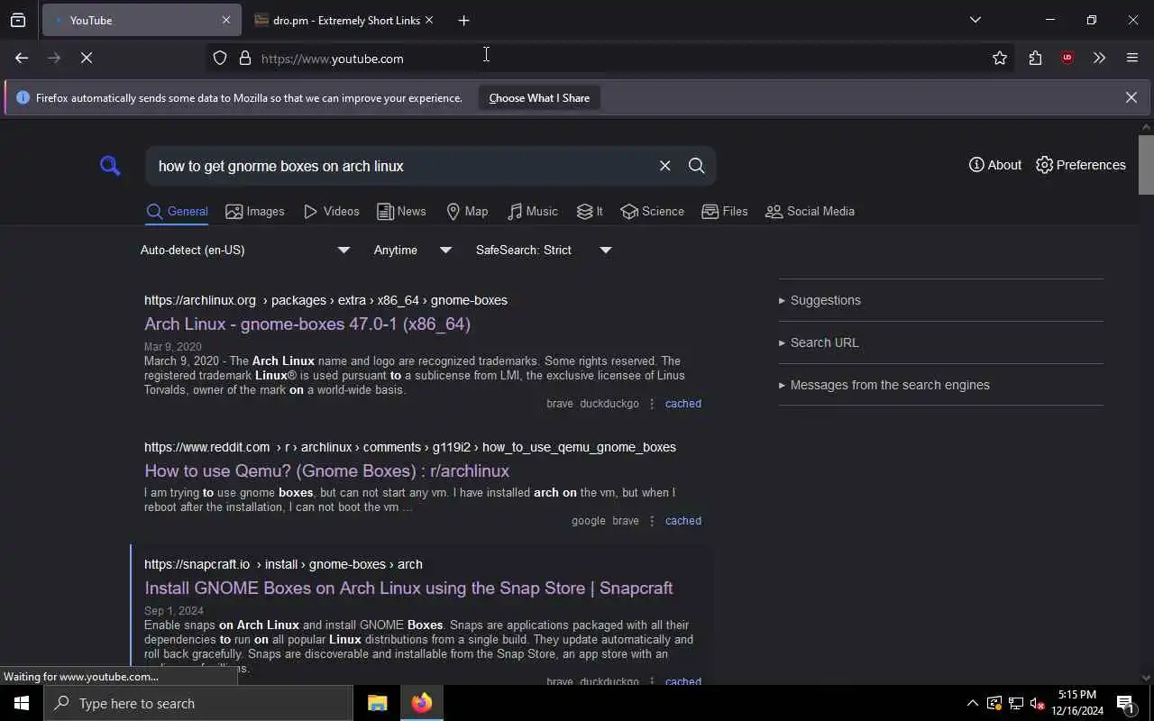Click the Windows Start button
This screenshot has width=1154, height=721.
click(x=22, y=703)
